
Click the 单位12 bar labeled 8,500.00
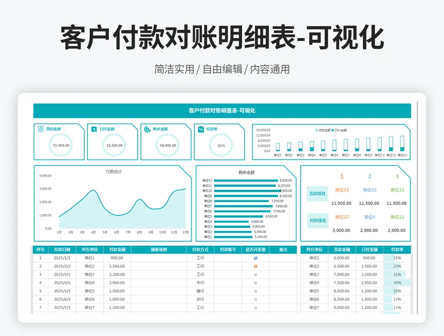coord(246,180)
